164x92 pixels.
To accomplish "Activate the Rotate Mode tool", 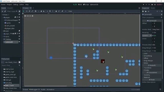I will click(x=29, y=11).
